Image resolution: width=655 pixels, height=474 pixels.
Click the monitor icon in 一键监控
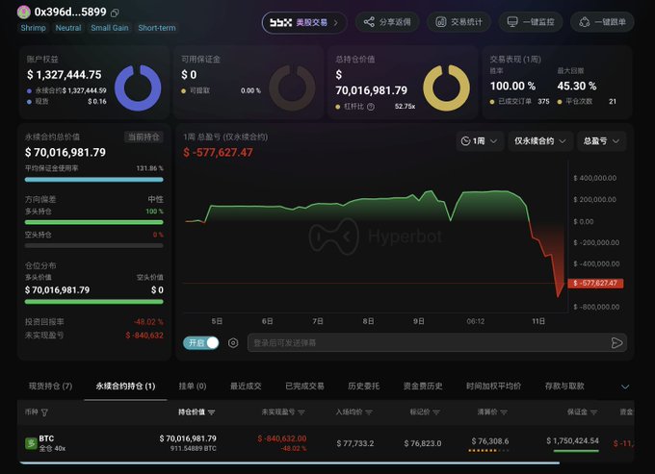click(x=512, y=22)
